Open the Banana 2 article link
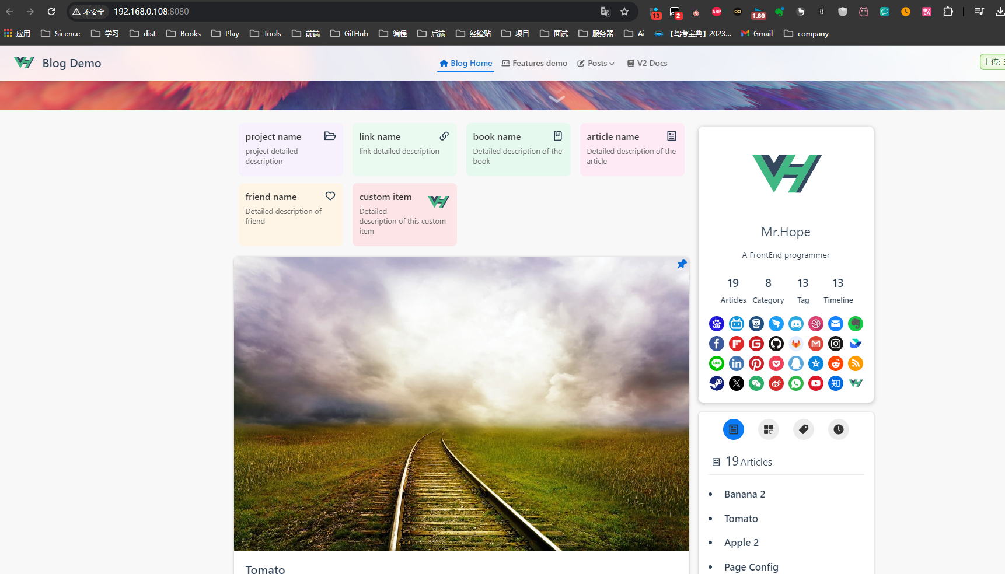 (x=745, y=494)
